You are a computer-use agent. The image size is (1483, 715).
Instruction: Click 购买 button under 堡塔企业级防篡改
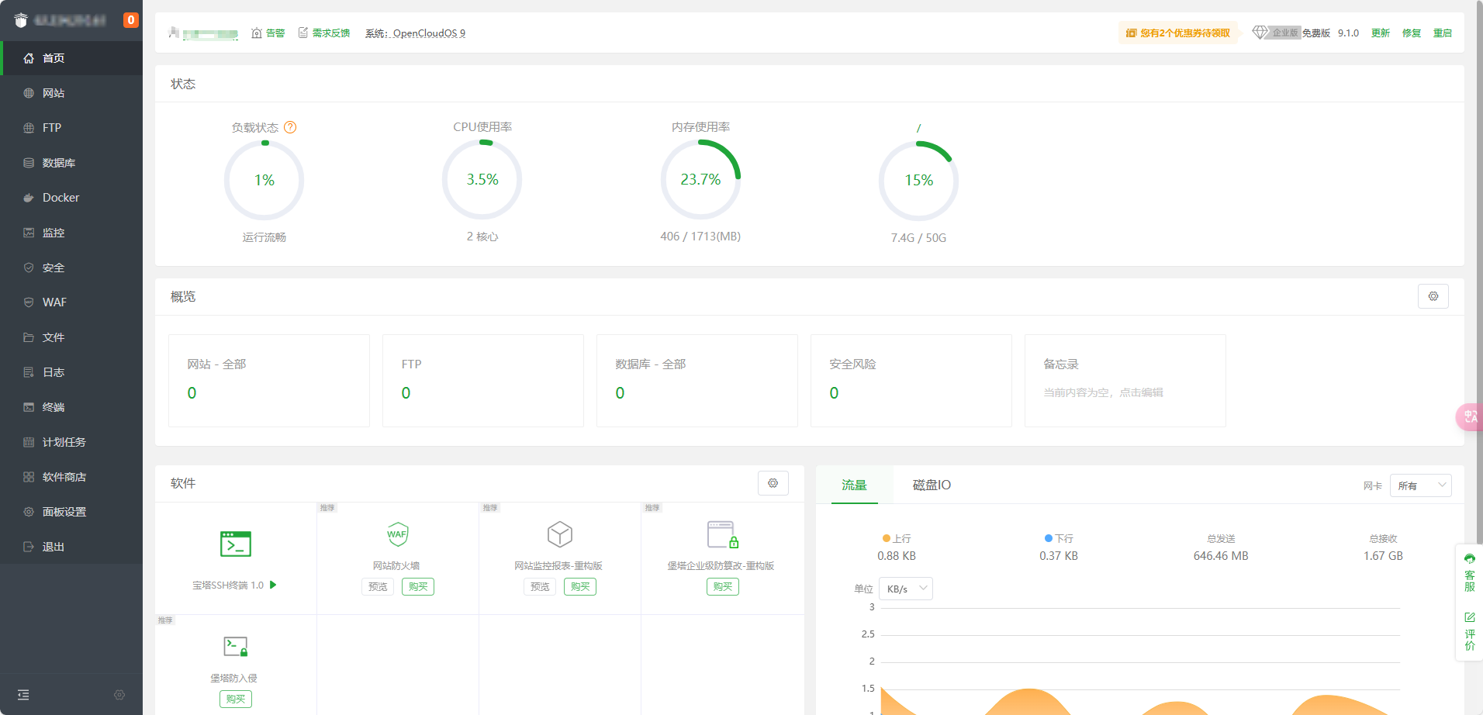[723, 587]
